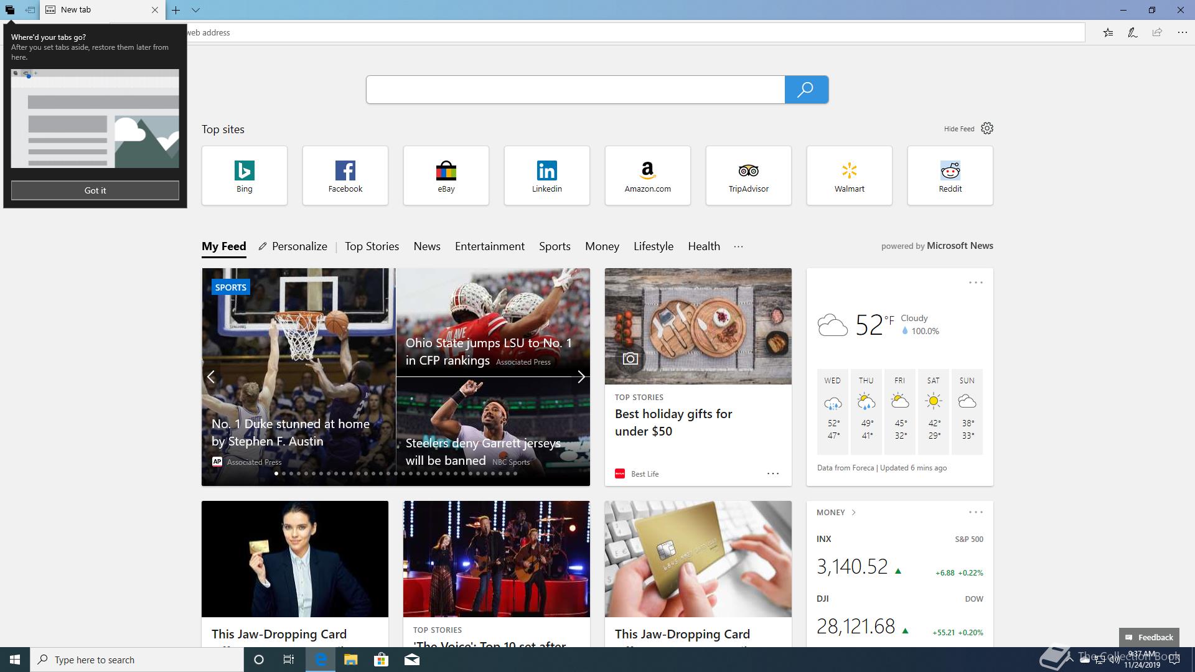Open the Facebook top site tile
Viewport: 1195px width, 672px height.
[345, 175]
